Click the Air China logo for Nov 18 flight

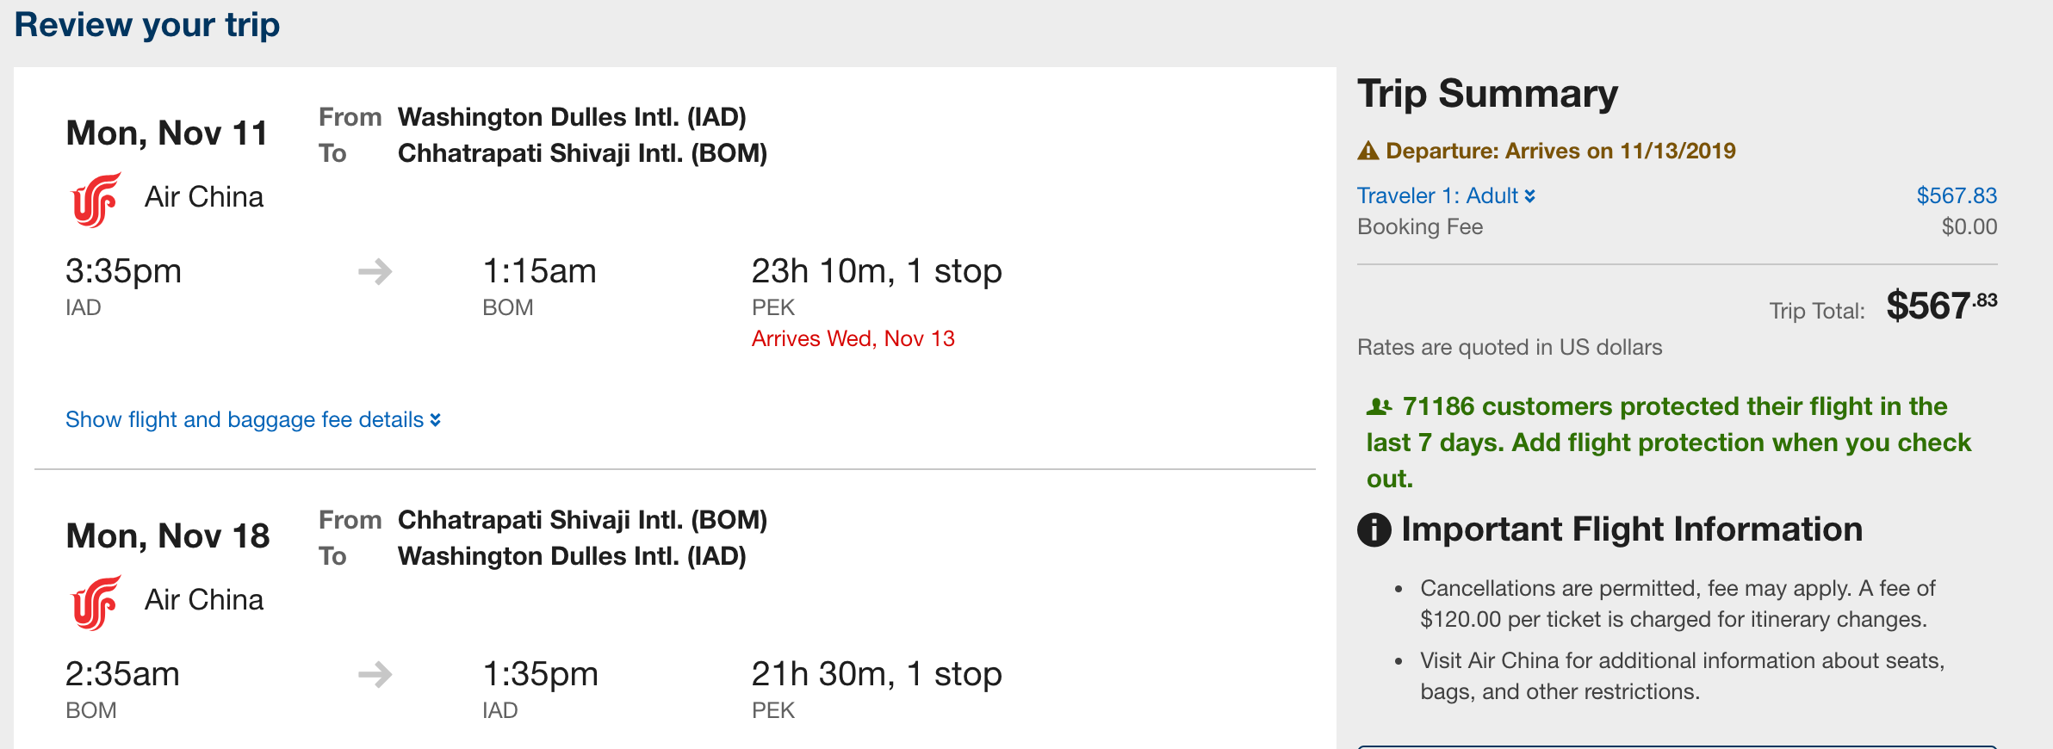(x=96, y=603)
